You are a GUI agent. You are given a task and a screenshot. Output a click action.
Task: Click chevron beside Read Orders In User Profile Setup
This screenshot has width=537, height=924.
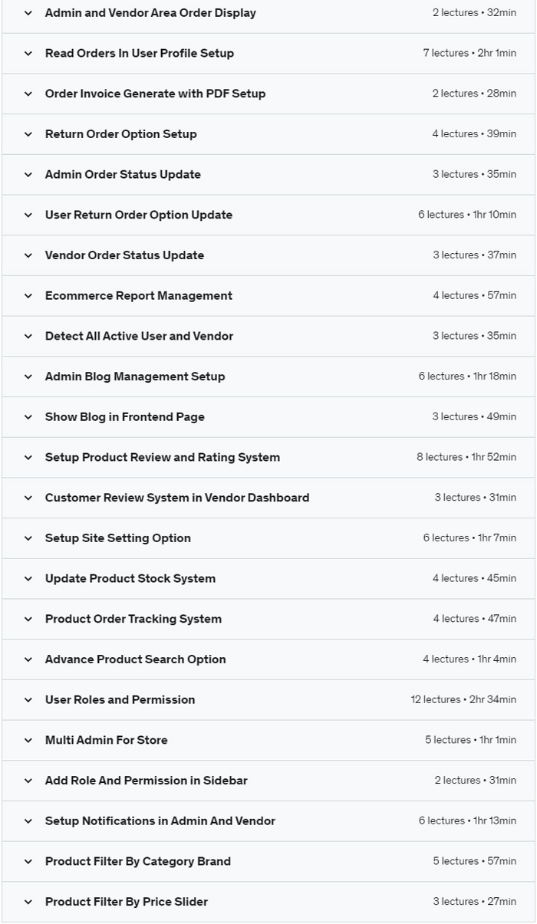[x=28, y=54]
